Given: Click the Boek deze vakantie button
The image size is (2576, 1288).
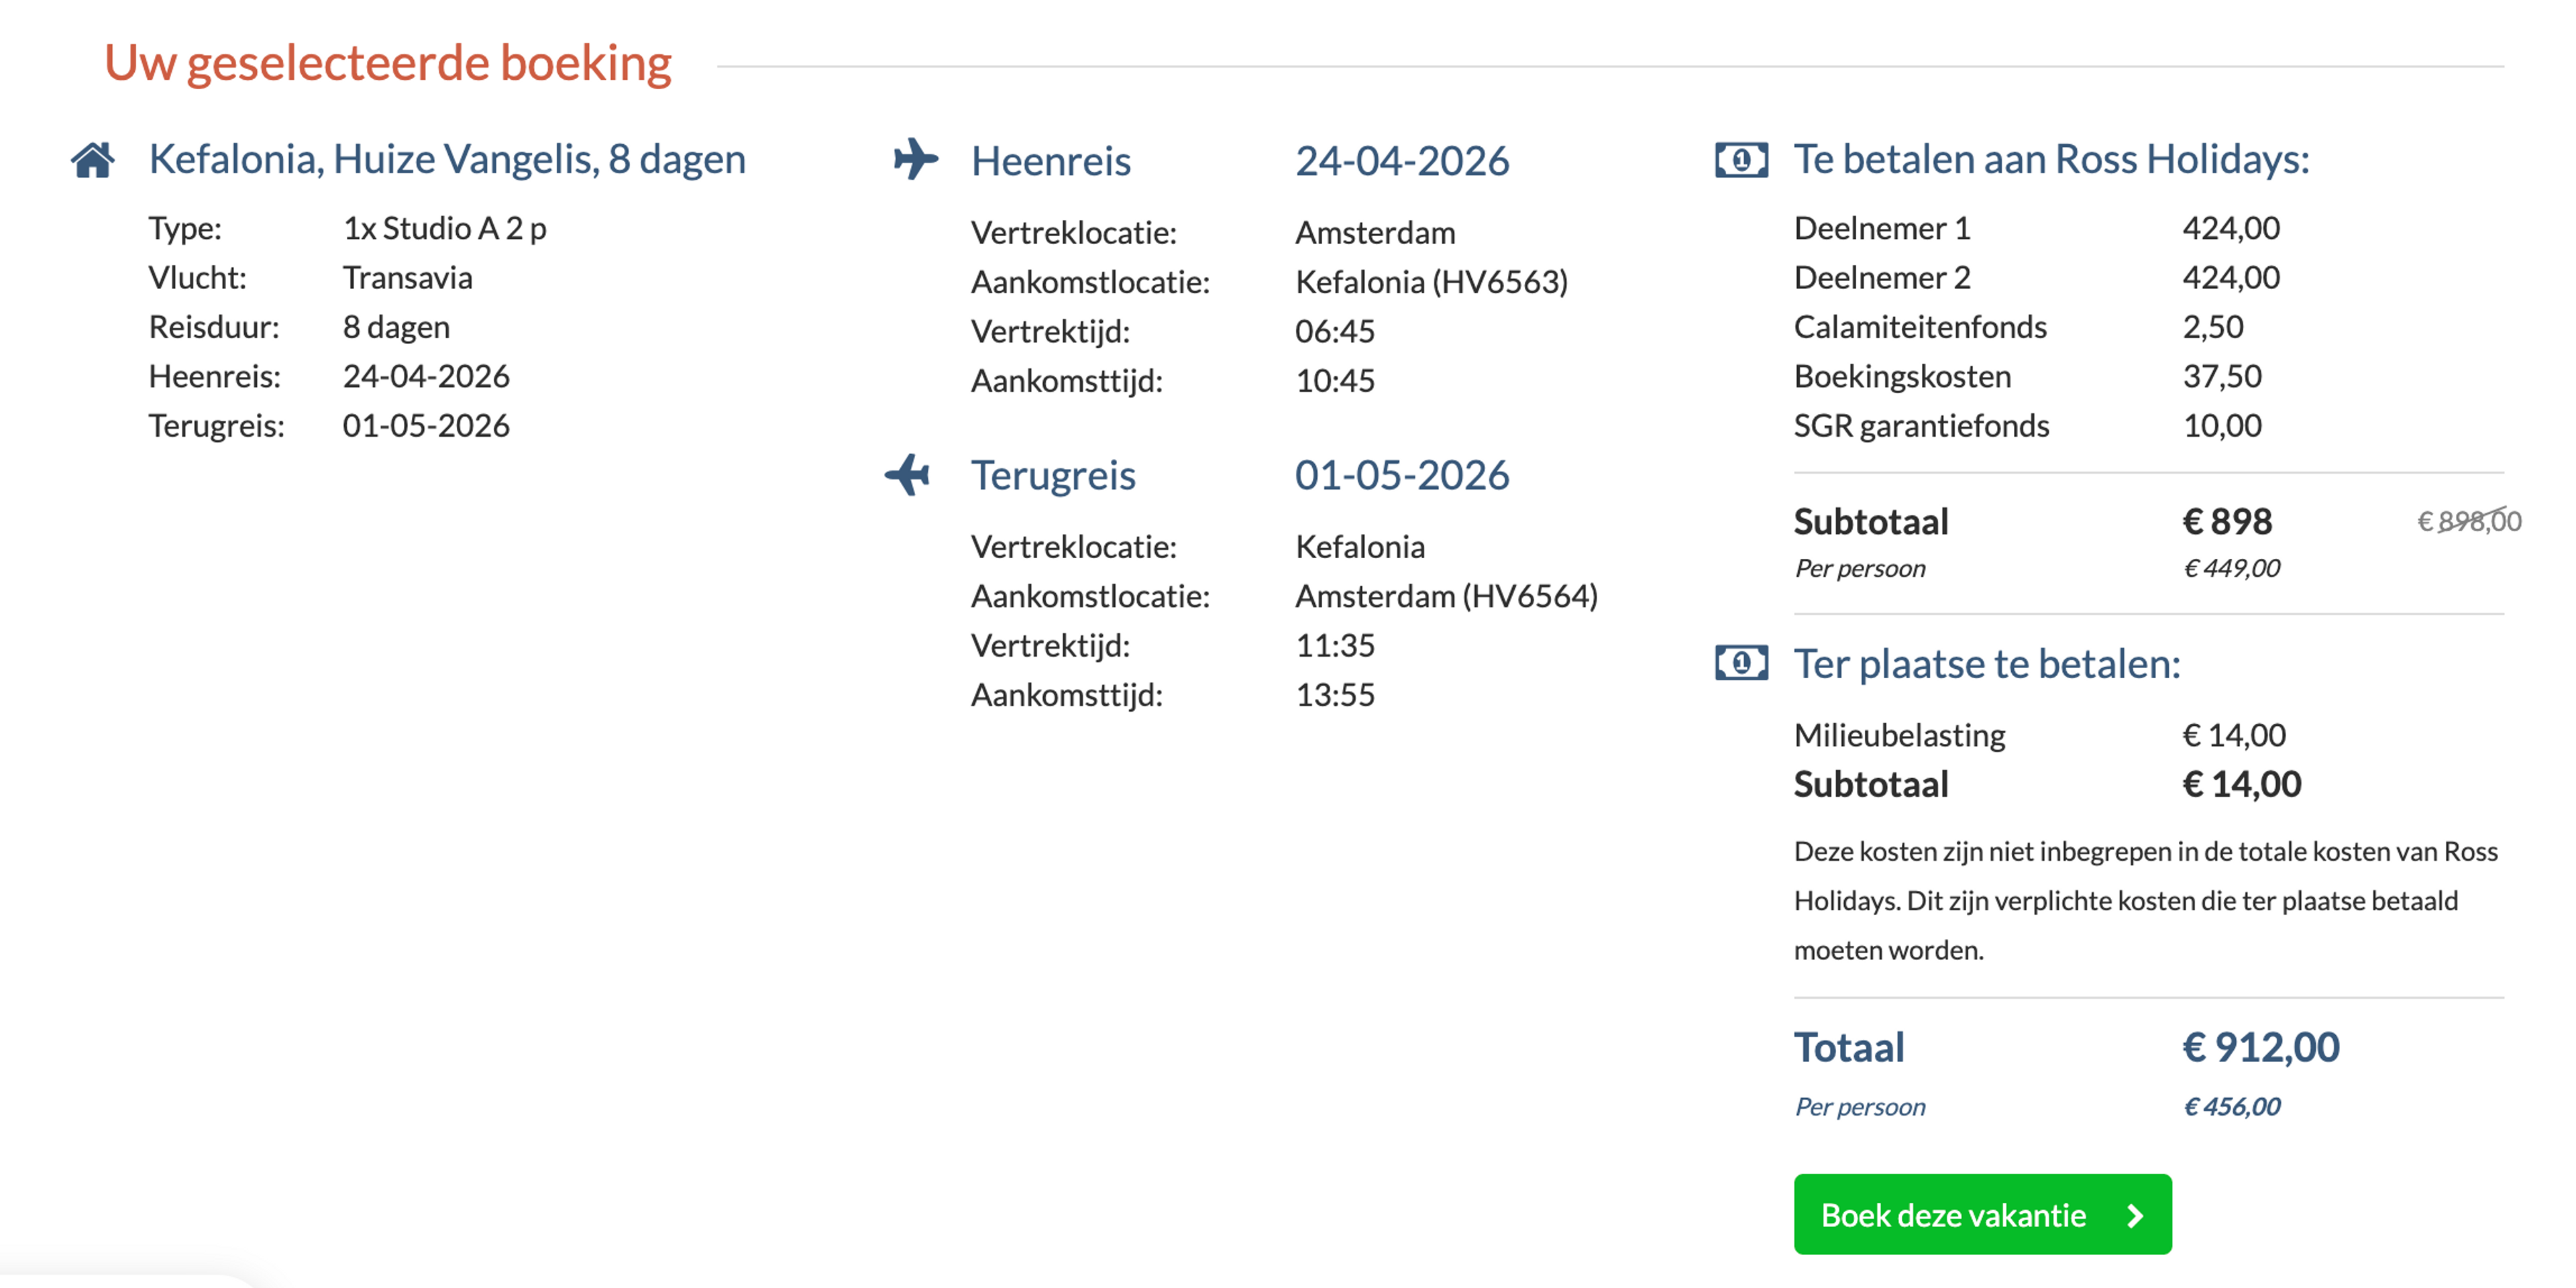Looking at the screenshot, I should point(1982,1214).
